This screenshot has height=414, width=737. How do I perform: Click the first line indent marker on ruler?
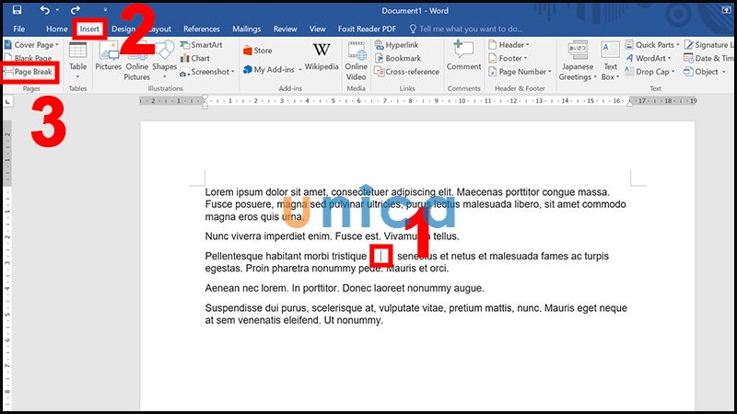tap(205, 98)
